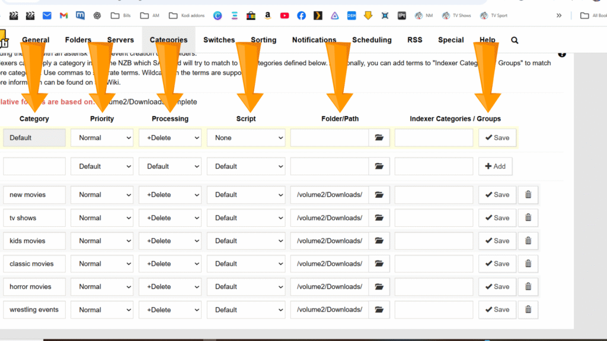Screen dimensions: 607x341
Task: Expand Script dropdown for classic movies
Action: [x=246, y=264]
